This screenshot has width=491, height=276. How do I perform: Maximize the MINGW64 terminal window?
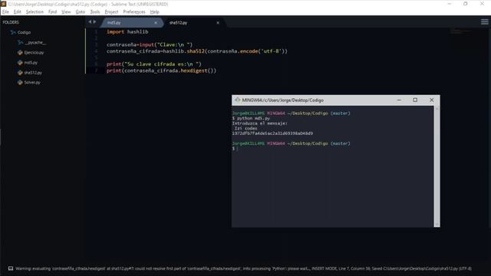pos(415,100)
